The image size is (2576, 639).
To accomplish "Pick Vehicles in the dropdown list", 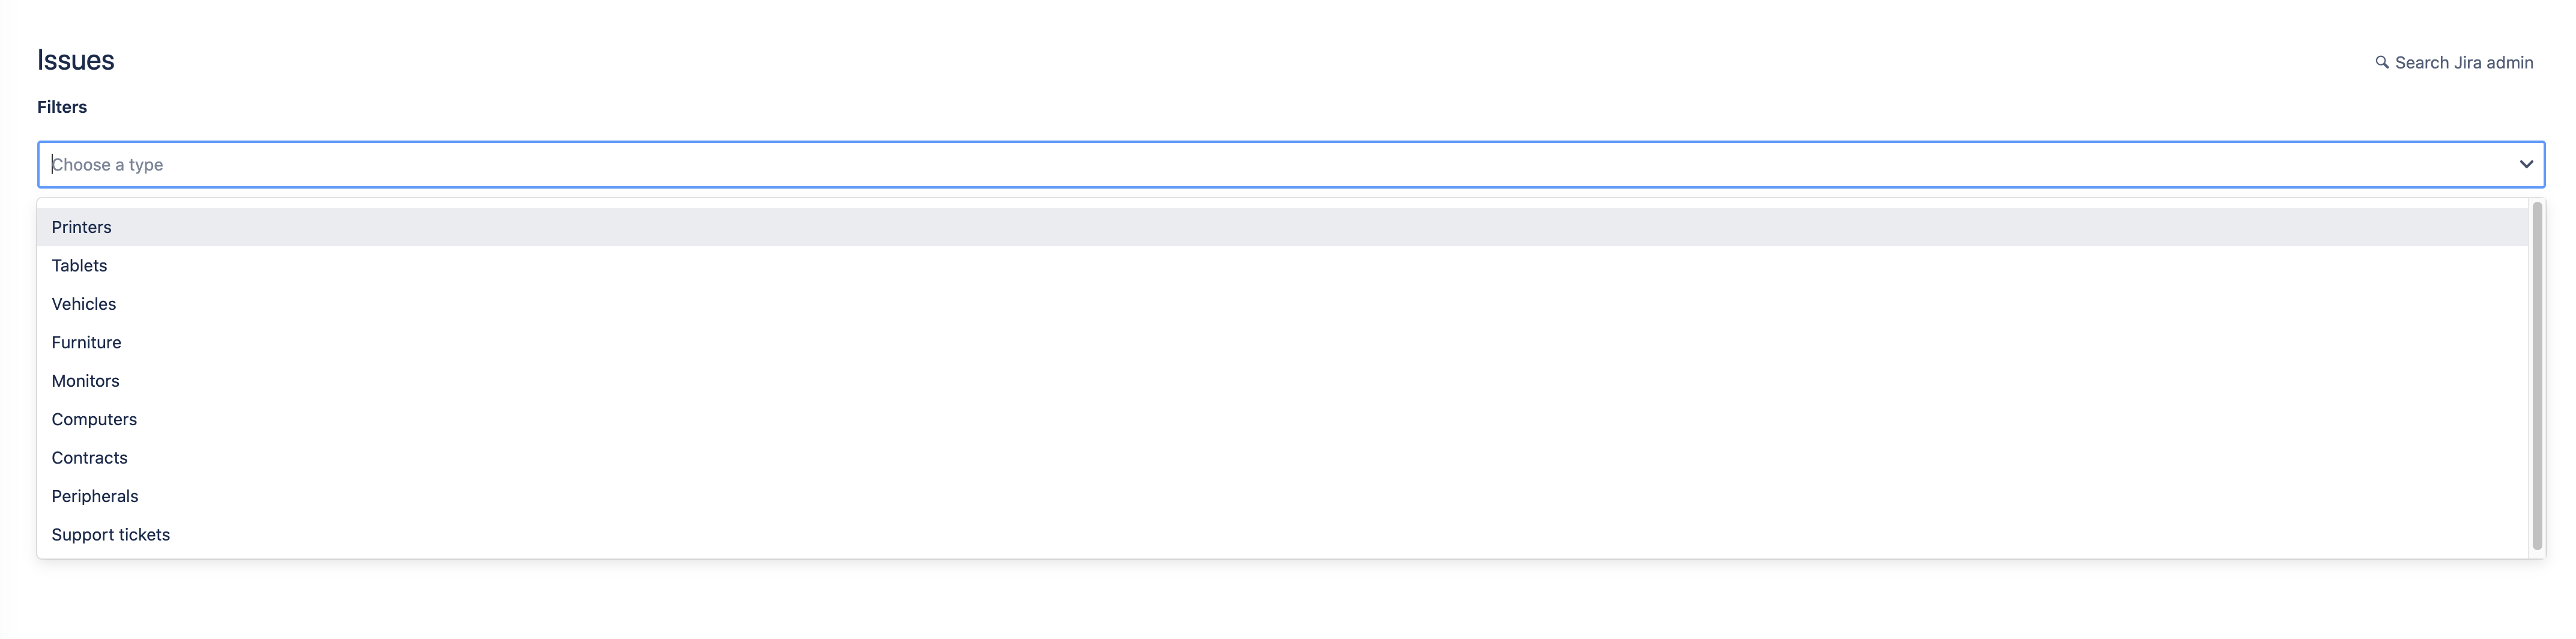I will click(1283, 304).
